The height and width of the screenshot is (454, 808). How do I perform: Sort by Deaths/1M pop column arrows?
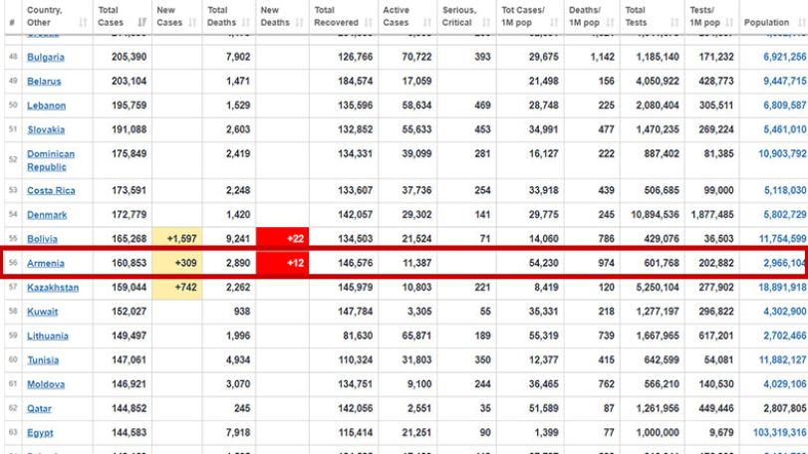pos(611,23)
